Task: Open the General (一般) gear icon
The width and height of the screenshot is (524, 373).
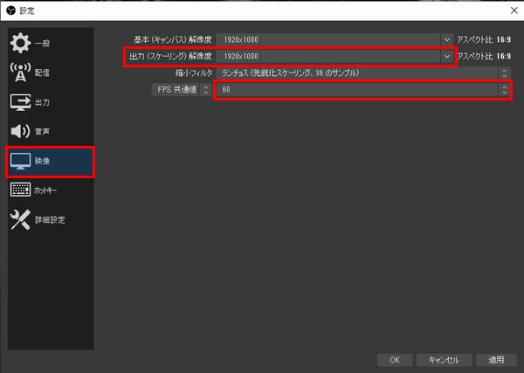Action: (20, 43)
